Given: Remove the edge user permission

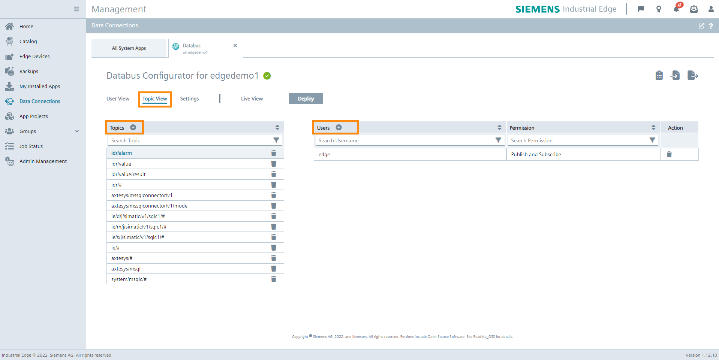Looking at the screenshot, I should pyautogui.click(x=669, y=154).
